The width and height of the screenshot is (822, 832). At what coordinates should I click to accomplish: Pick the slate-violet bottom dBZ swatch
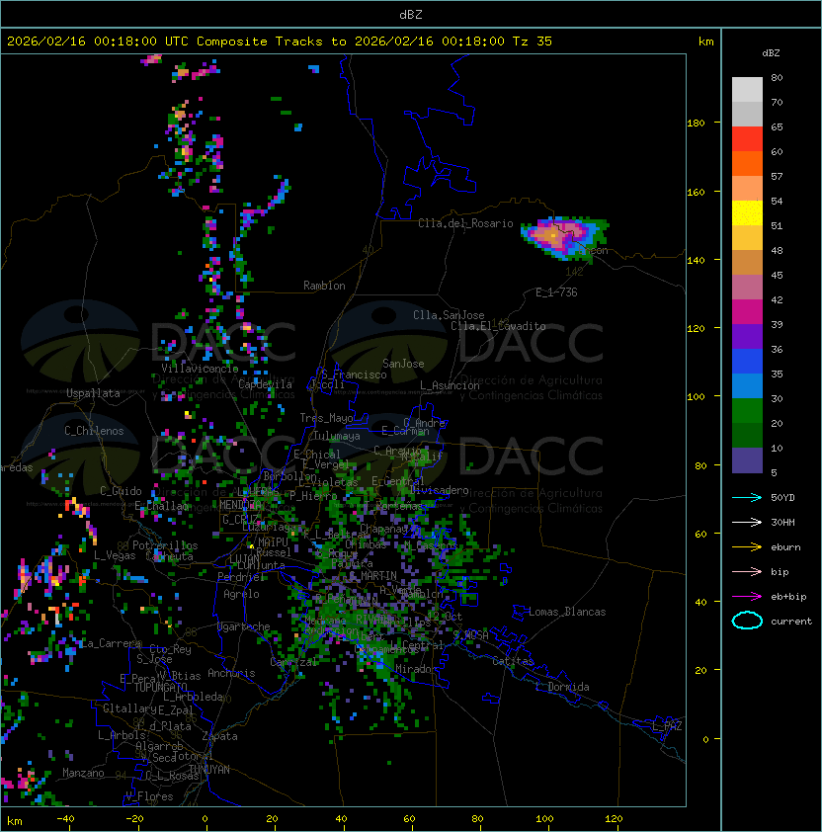point(747,460)
